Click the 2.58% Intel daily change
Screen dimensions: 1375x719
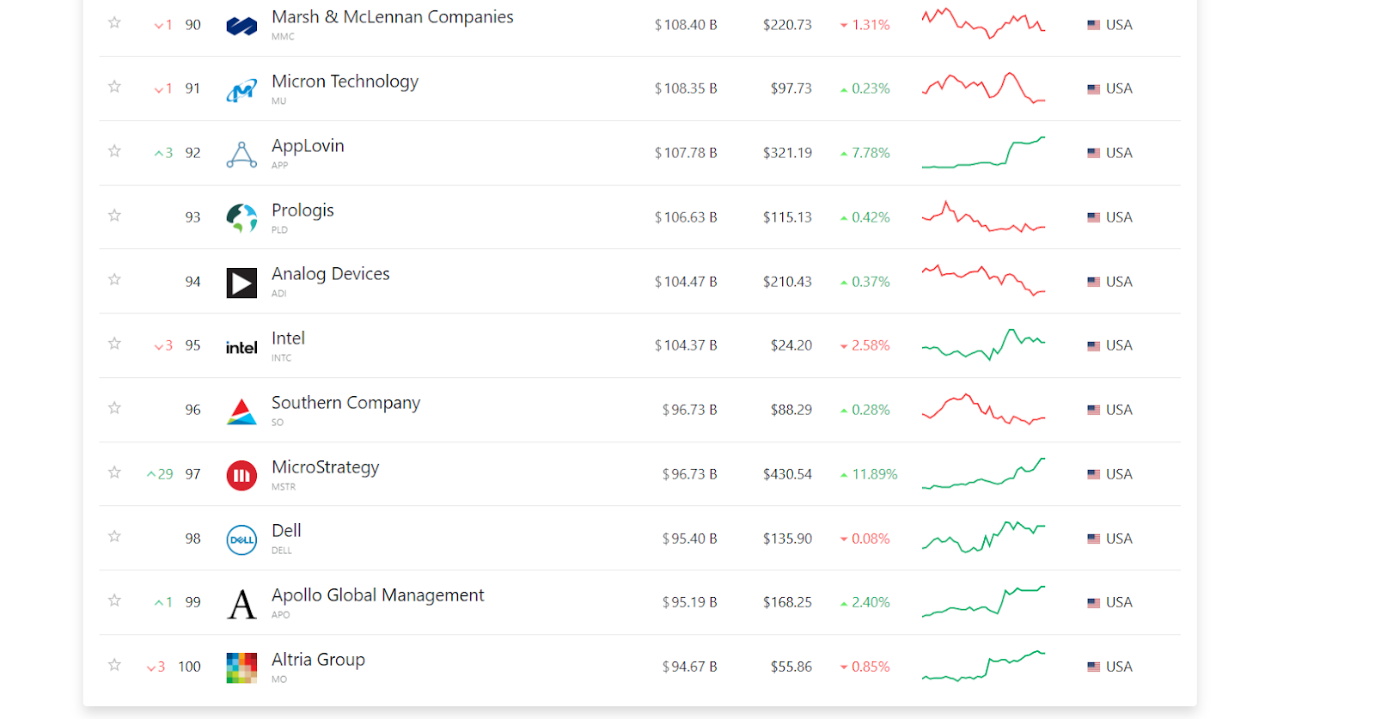pos(865,345)
